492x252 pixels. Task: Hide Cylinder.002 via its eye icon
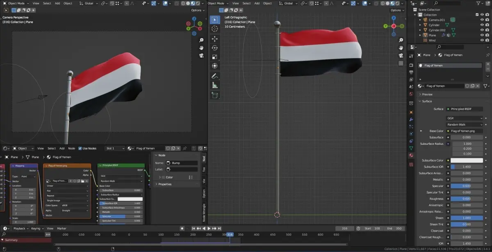pos(482,30)
